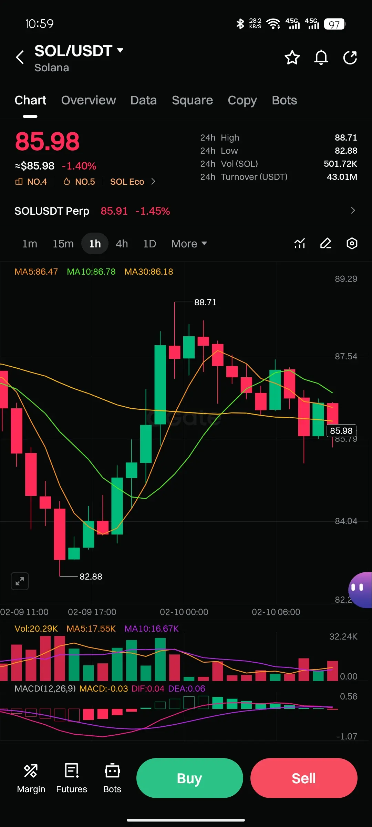The image size is (372, 827).
Task: Tap DIF:0.04 value label
Action: (x=148, y=688)
